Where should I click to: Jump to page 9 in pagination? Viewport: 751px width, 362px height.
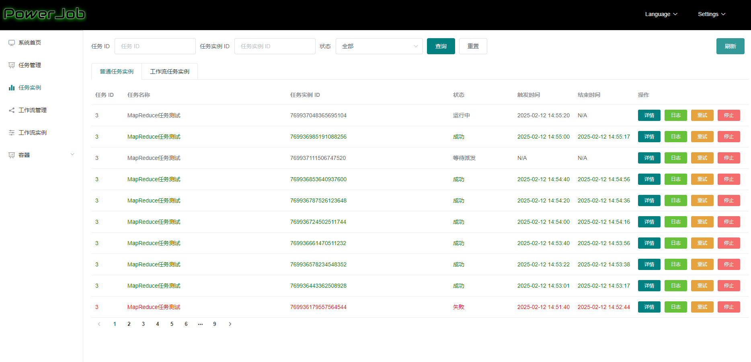[215, 324]
